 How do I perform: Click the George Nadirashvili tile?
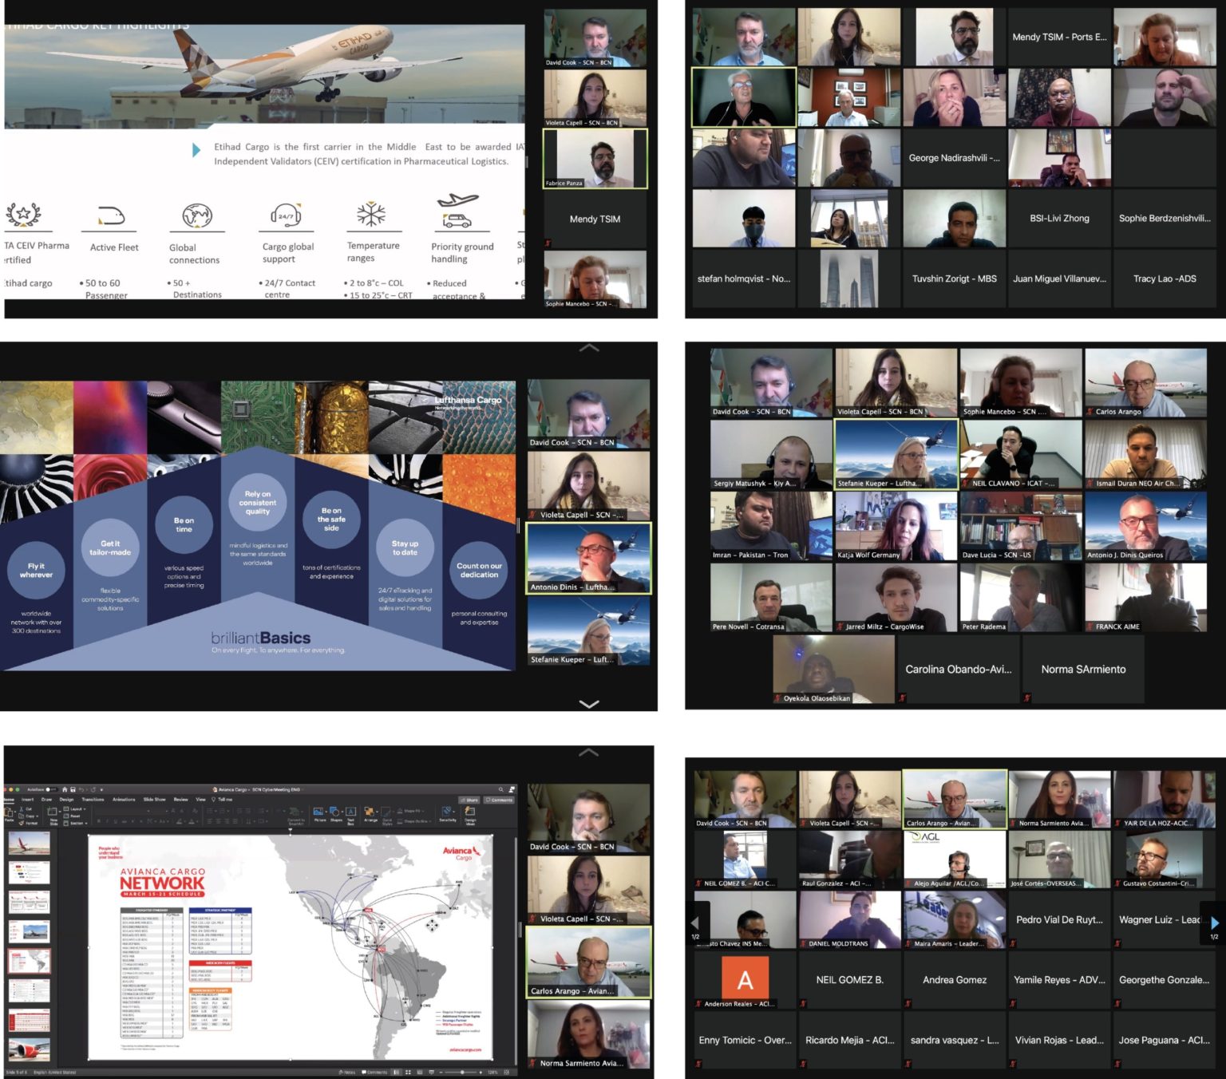click(954, 158)
